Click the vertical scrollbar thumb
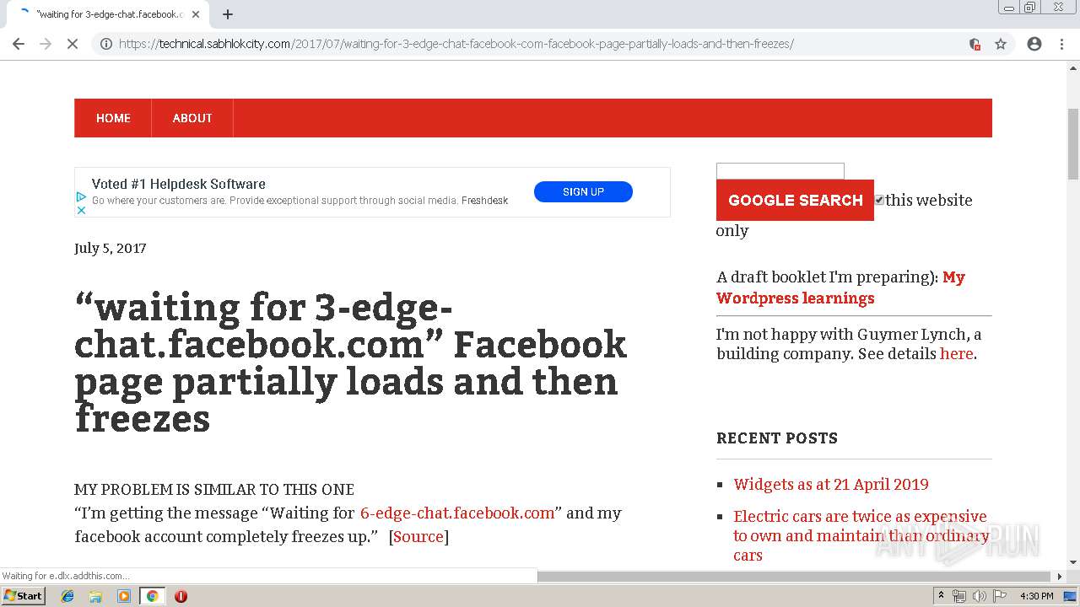The height and width of the screenshot is (607, 1080). click(x=1073, y=143)
